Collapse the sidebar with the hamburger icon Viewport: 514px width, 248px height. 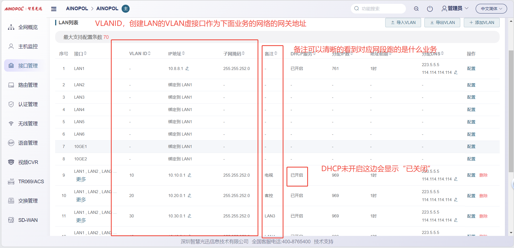point(54,9)
